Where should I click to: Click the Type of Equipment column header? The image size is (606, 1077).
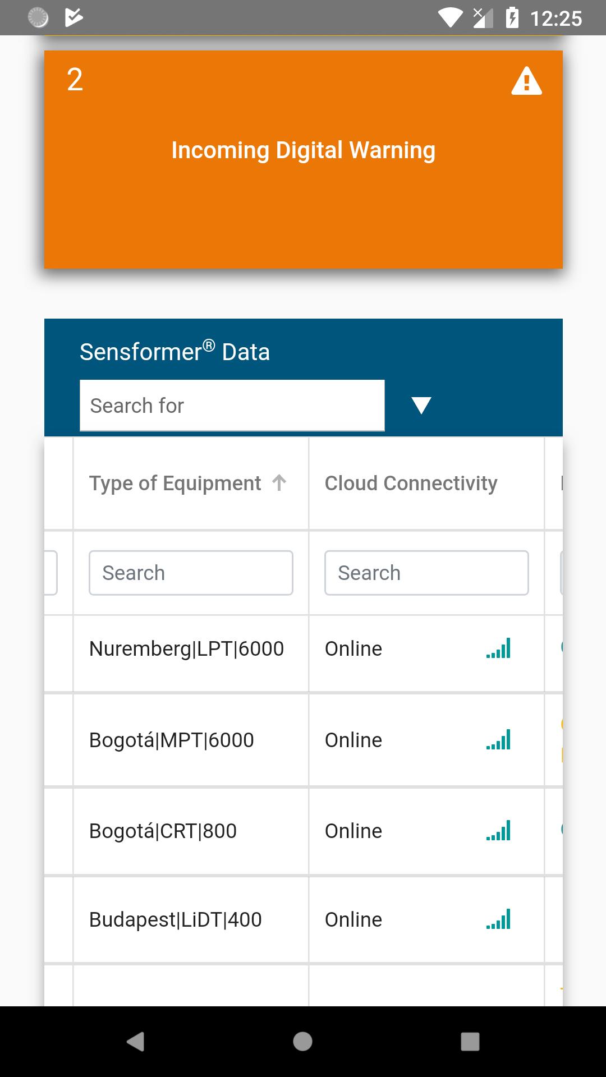click(175, 483)
